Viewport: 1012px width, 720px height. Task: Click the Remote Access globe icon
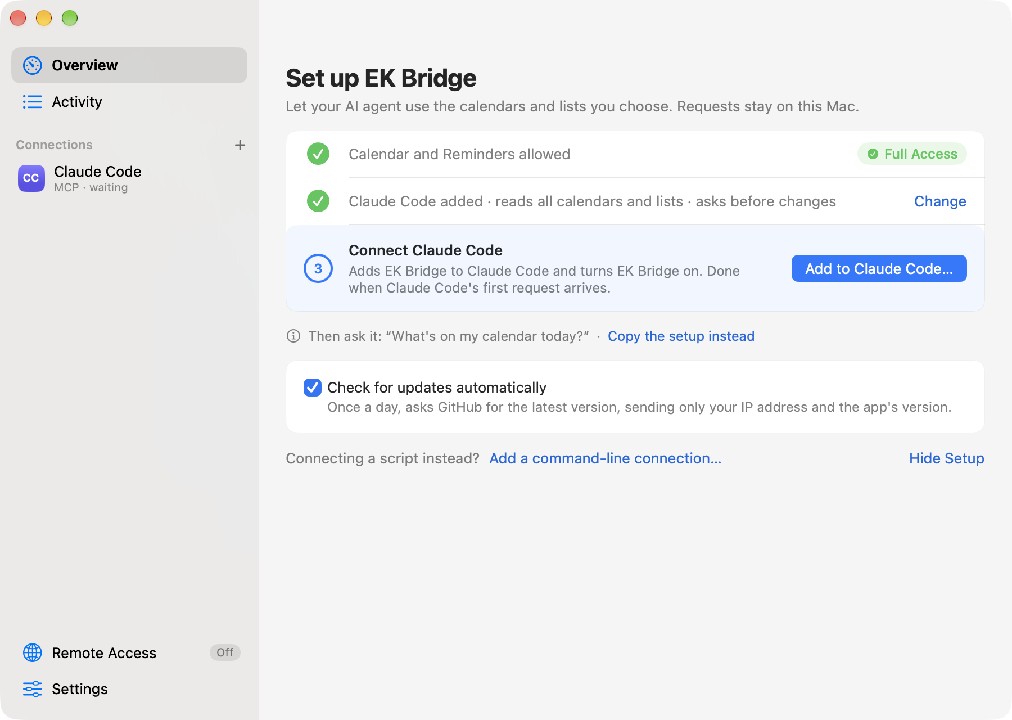click(33, 652)
